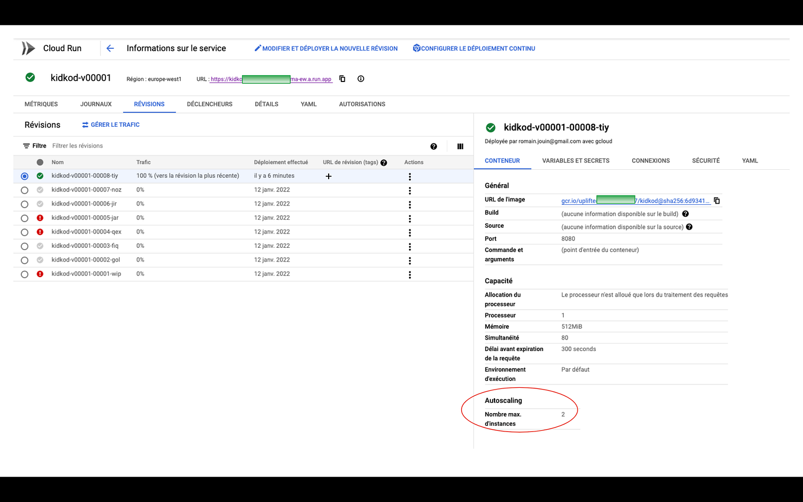Click help icon next to Source information
This screenshot has width=803, height=502.
(x=689, y=227)
